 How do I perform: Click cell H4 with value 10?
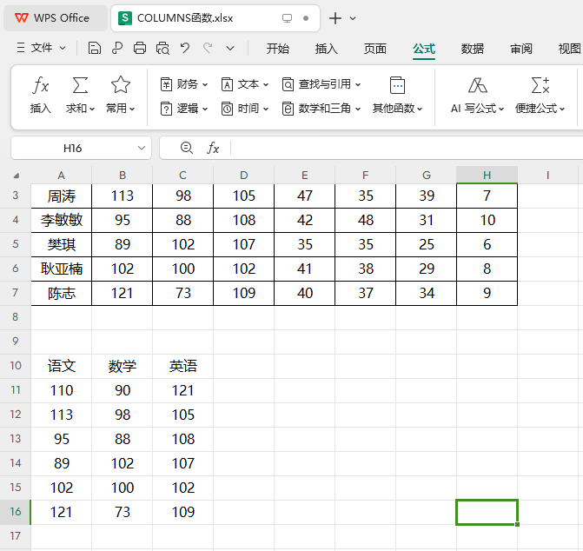(487, 220)
